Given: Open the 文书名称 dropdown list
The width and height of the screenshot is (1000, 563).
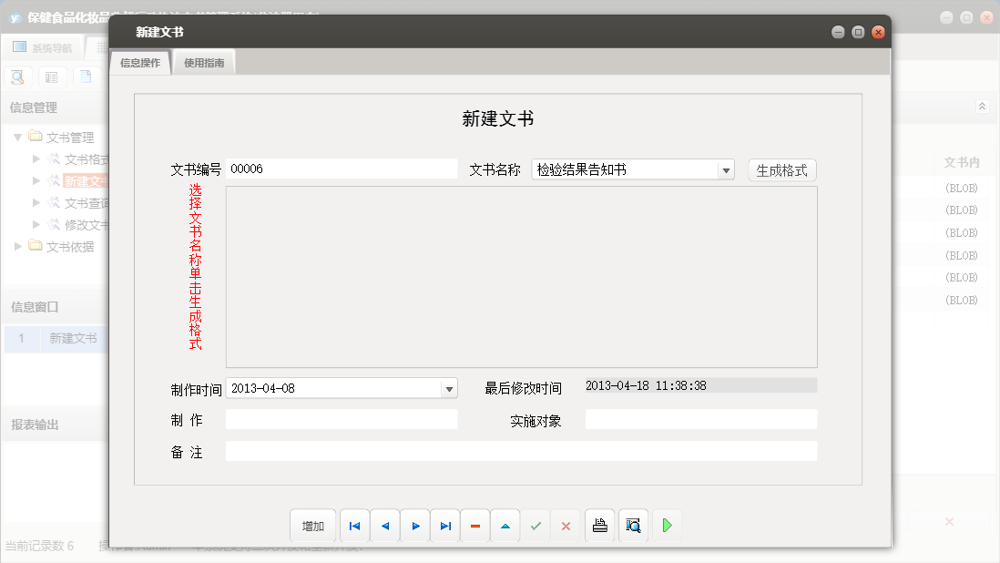Looking at the screenshot, I should (726, 169).
